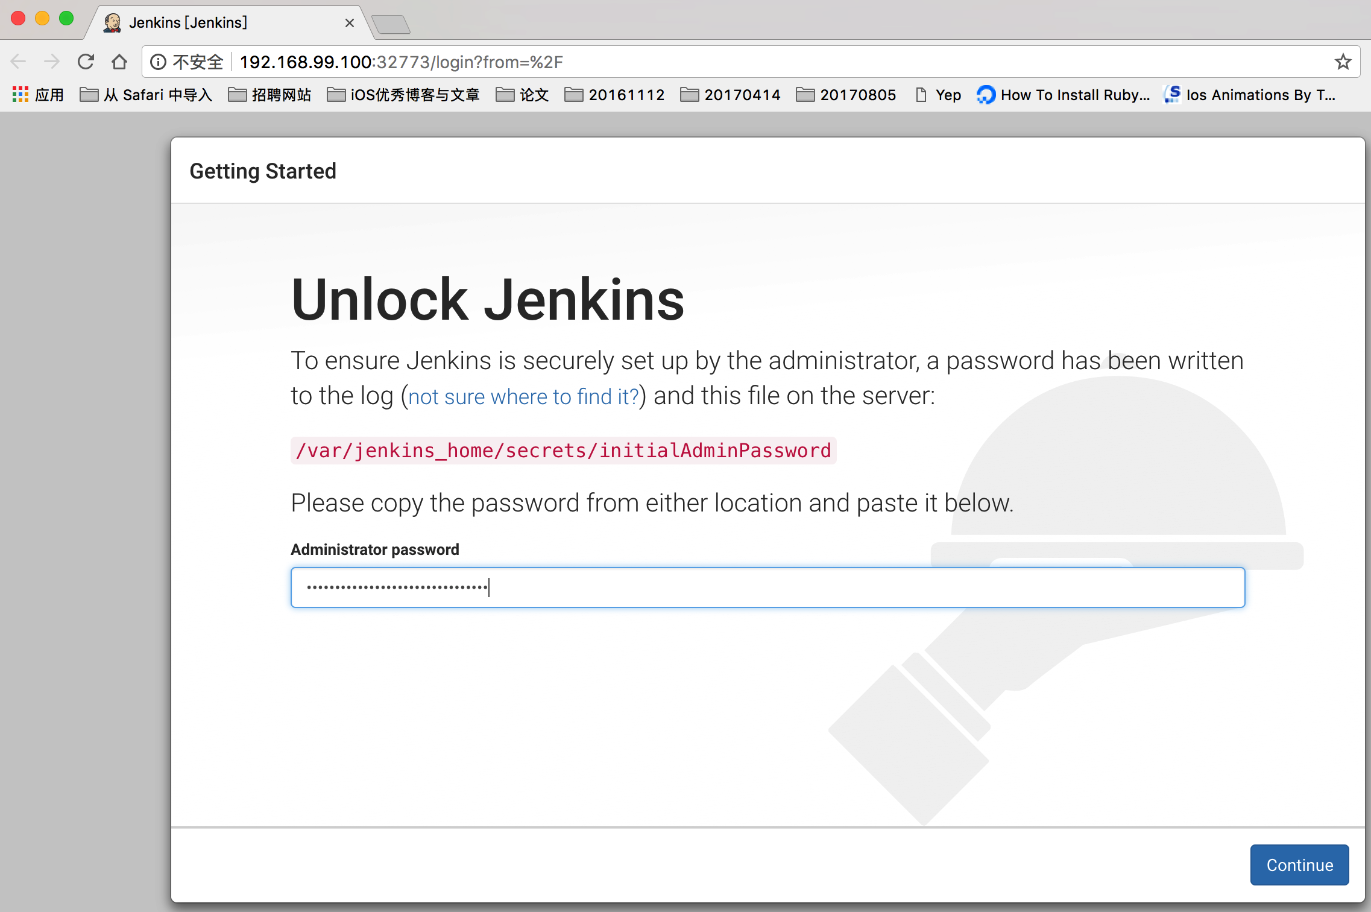This screenshot has height=912, width=1371.
Task: Open the Yep bookmark
Action: click(x=938, y=95)
